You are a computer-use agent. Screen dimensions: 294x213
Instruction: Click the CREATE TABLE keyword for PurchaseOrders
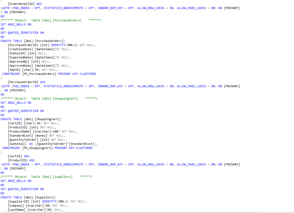coord(11,41)
